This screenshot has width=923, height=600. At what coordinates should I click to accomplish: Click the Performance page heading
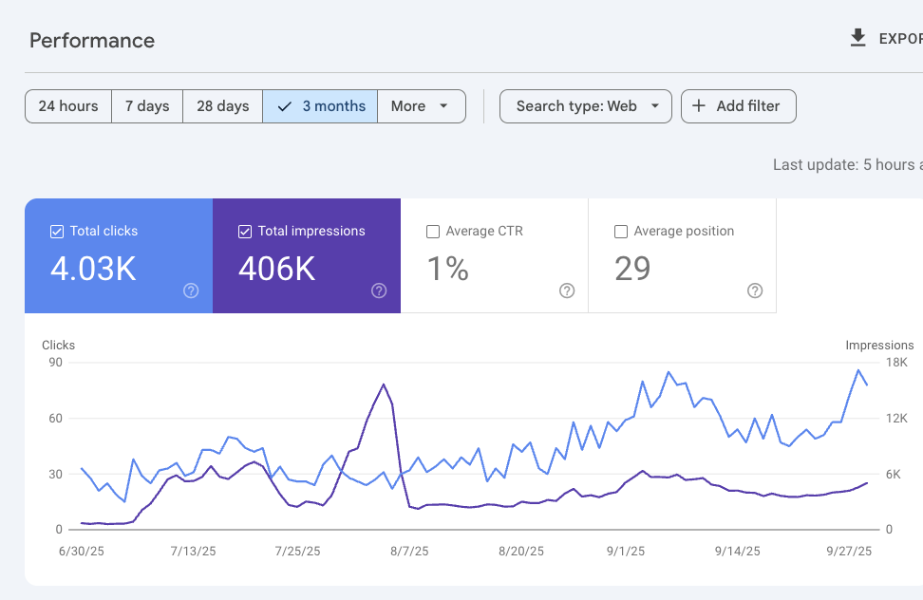(92, 41)
